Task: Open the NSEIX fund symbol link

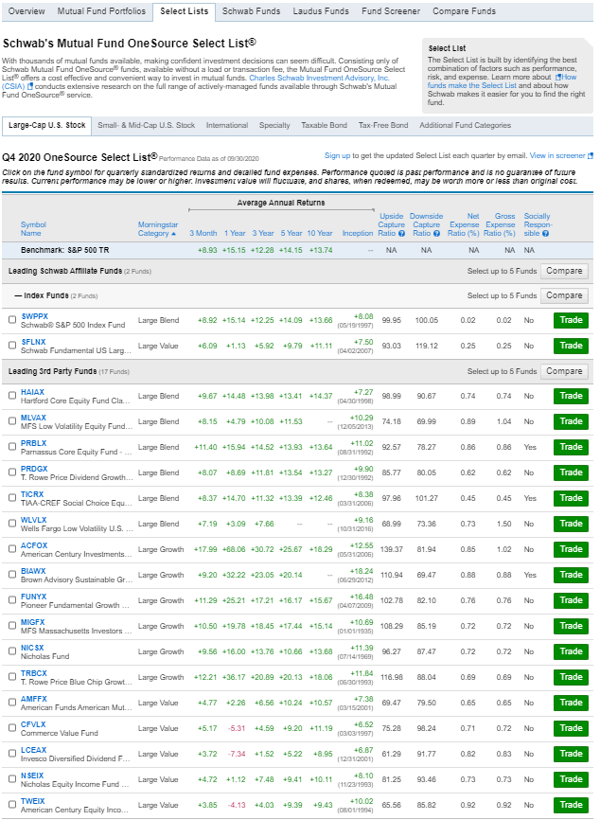Action: click(32, 775)
